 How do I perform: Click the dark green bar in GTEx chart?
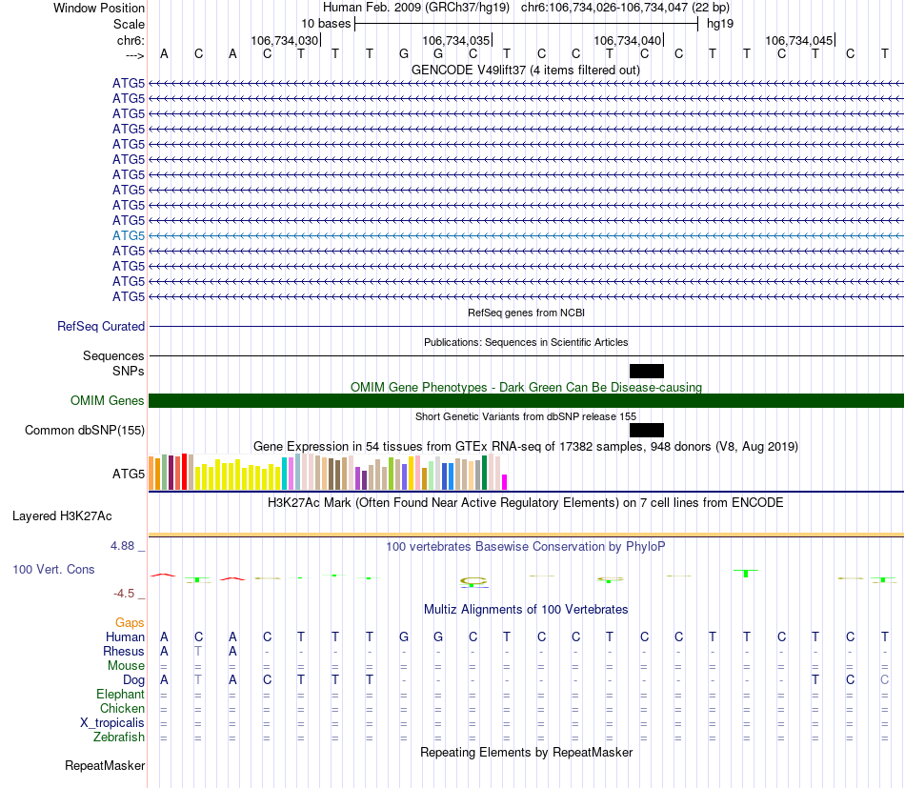pos(484,473)
